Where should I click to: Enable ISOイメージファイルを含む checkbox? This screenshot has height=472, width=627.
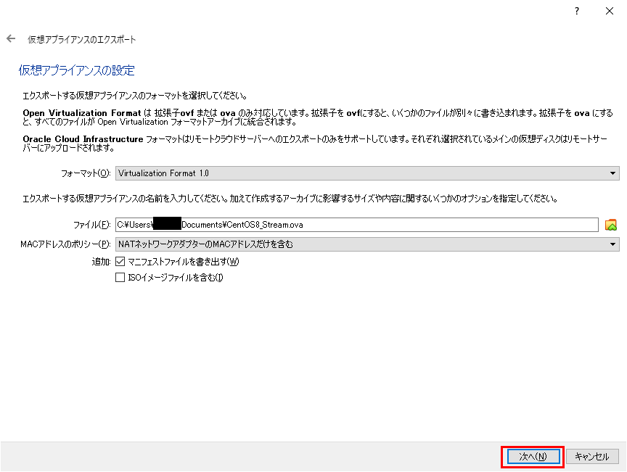120,278
